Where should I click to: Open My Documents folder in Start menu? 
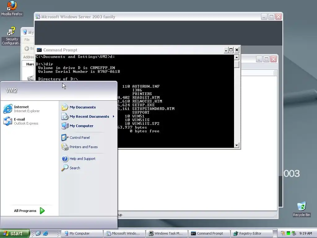(x=79, y=107)
